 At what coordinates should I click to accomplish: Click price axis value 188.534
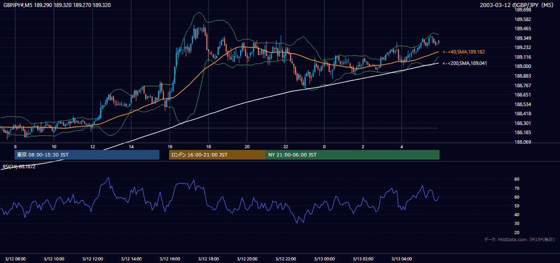[523, 104]
